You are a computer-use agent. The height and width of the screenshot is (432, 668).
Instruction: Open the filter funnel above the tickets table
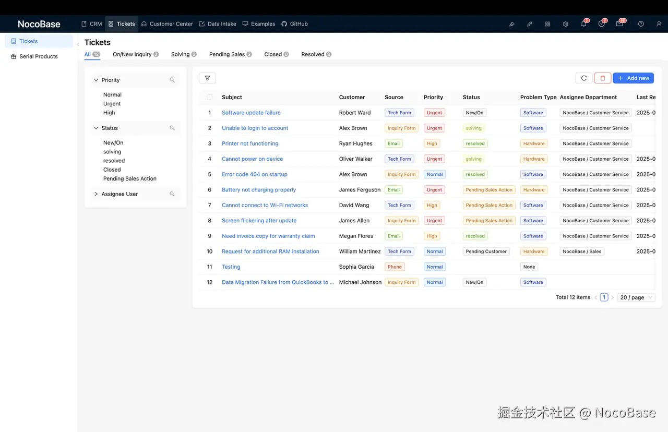coord(207,77)
